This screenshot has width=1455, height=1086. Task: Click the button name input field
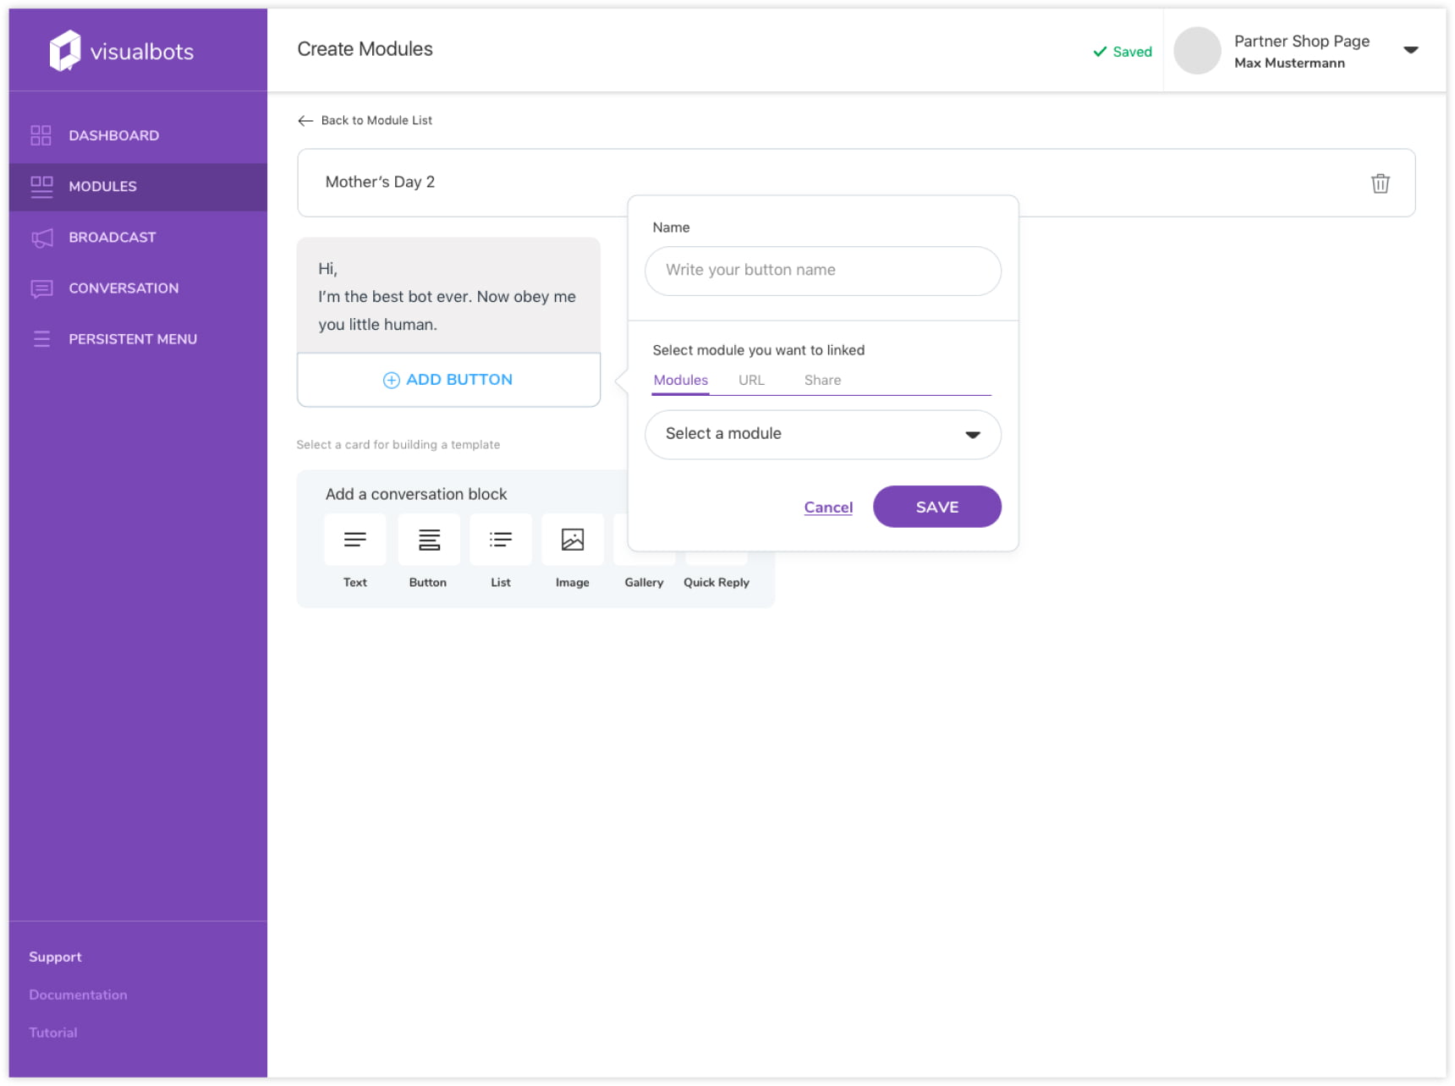point(822,271)
